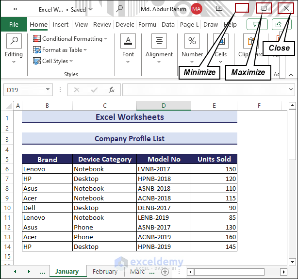Open the Editing search group
298x279 pixels.
tap(14, 49)
